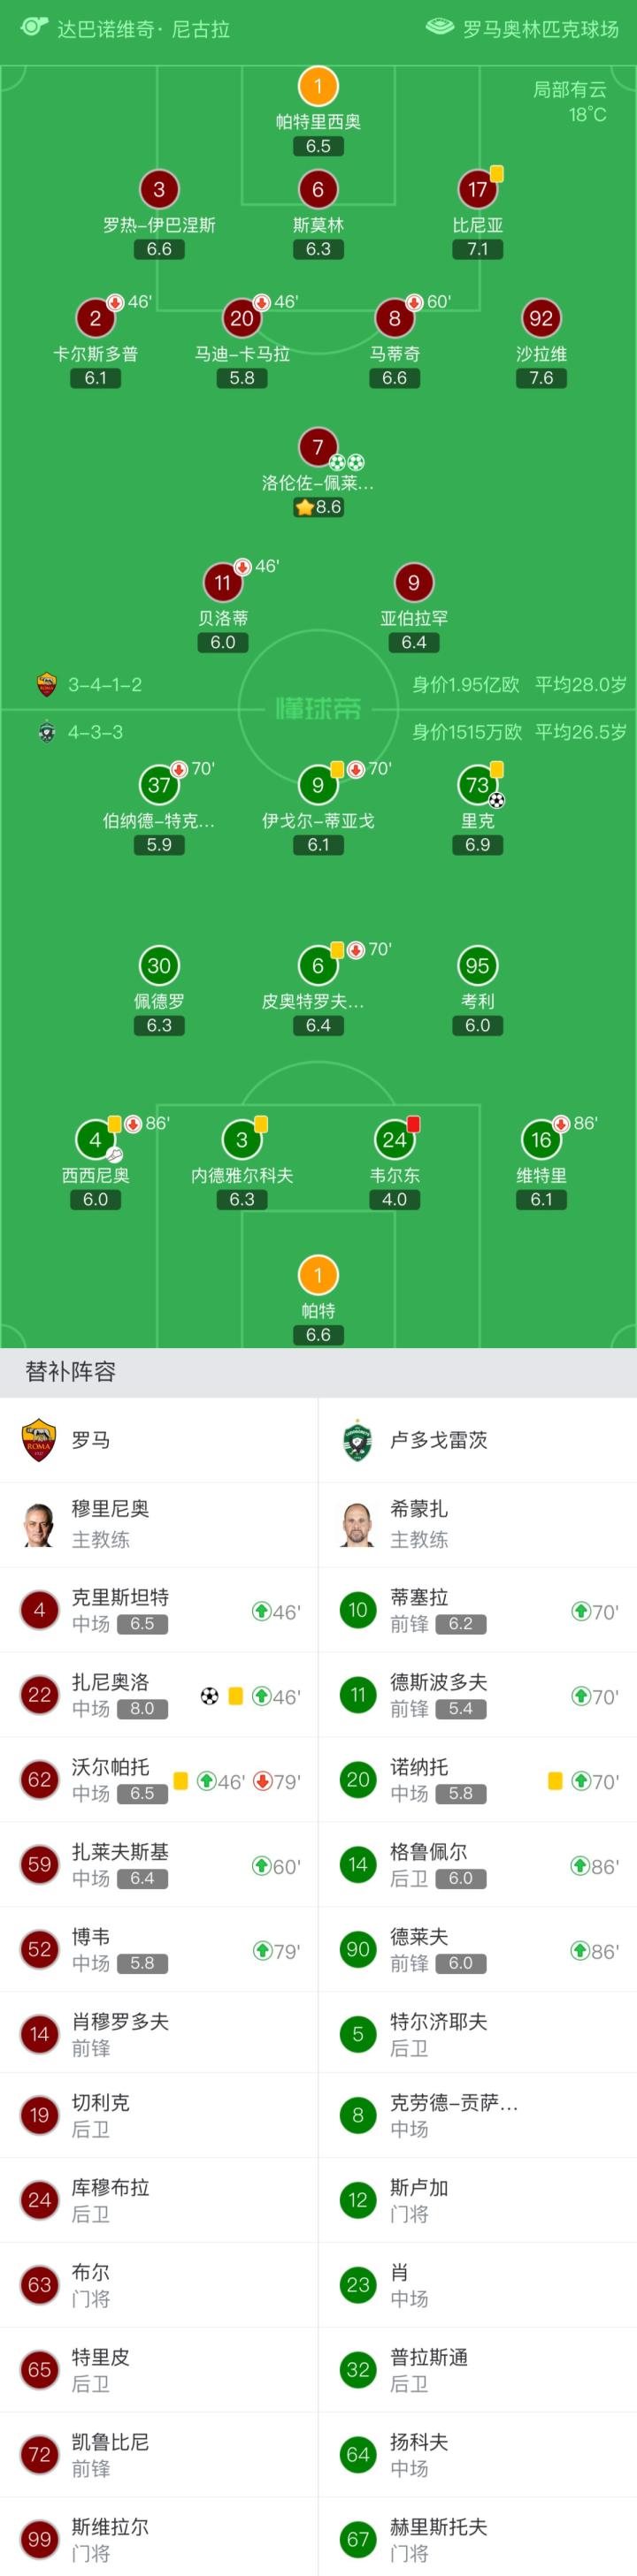637x2576 pixels.
Task: Open the 罗马 team link in substitutes
Action: pyautogui.click(x=90, y=1440)
